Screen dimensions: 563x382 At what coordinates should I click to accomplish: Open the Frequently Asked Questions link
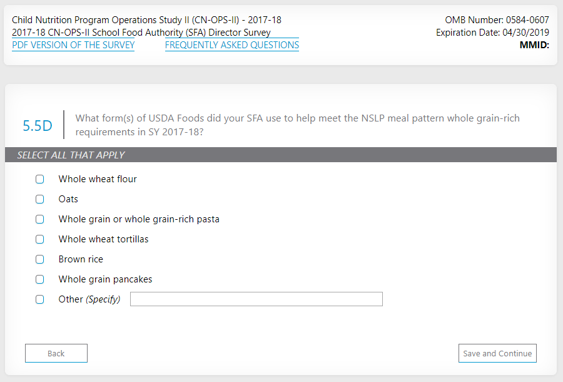coord(232,45)
